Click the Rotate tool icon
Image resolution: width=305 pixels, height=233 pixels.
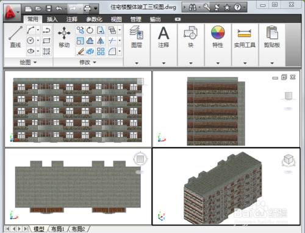coord(90,30)
